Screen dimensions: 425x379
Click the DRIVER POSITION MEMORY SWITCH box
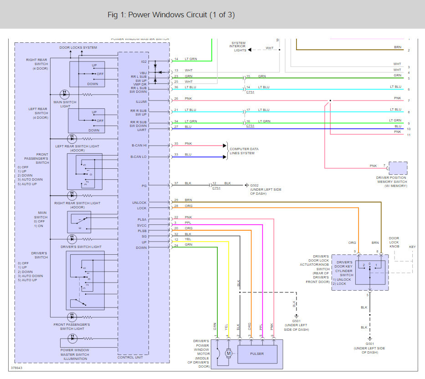click(x=398, y=168)
